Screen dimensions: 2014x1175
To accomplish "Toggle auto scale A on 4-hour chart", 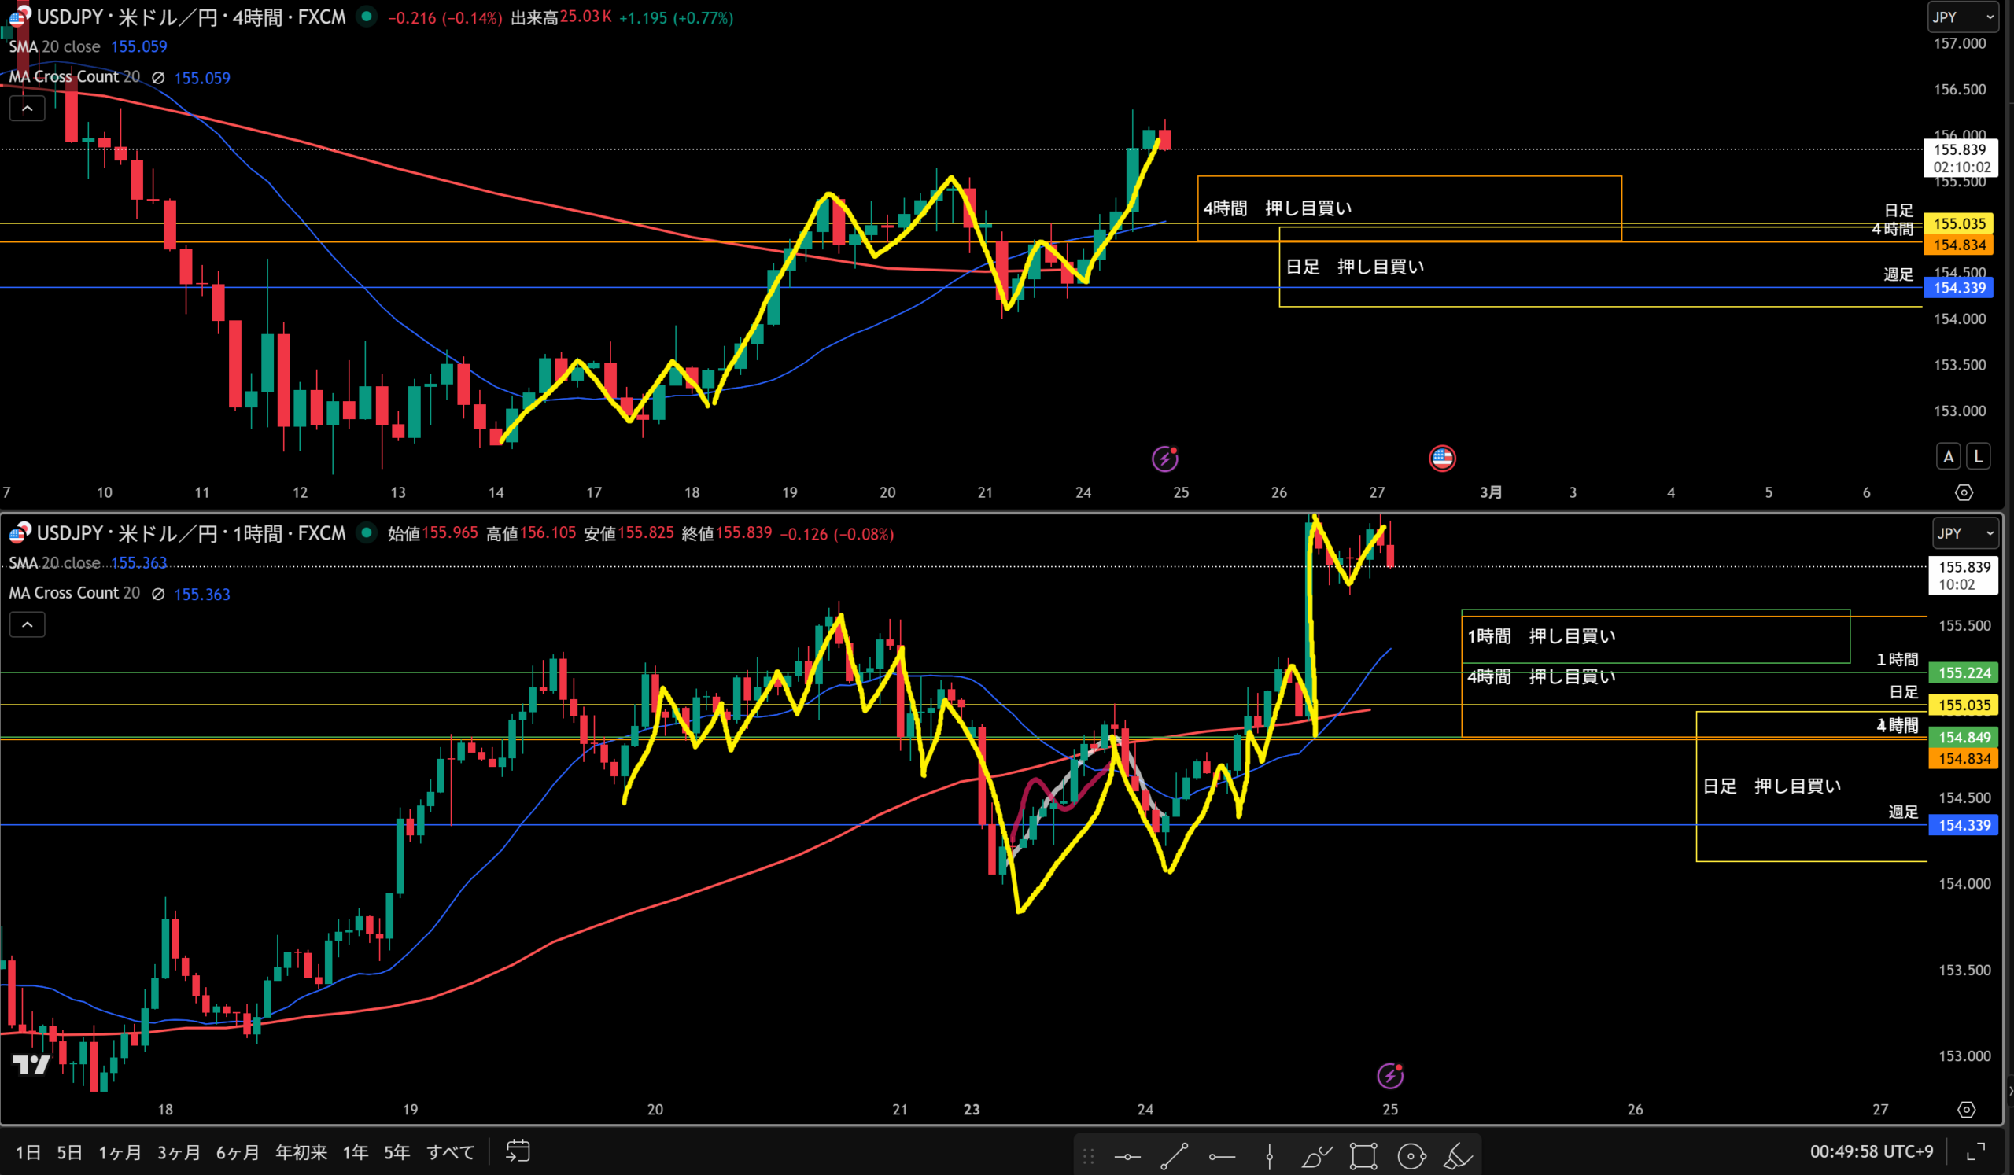I will click(1948, 456).
